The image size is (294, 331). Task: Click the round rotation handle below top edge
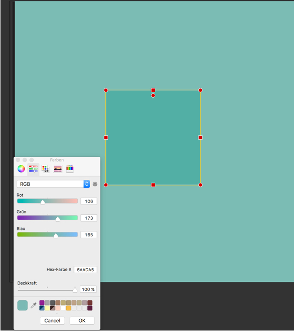(x=153, y=96)
